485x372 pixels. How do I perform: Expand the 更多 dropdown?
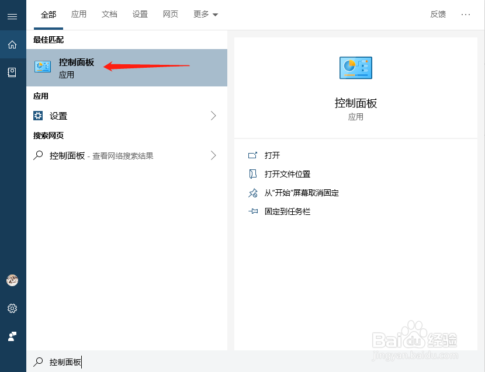206,14
